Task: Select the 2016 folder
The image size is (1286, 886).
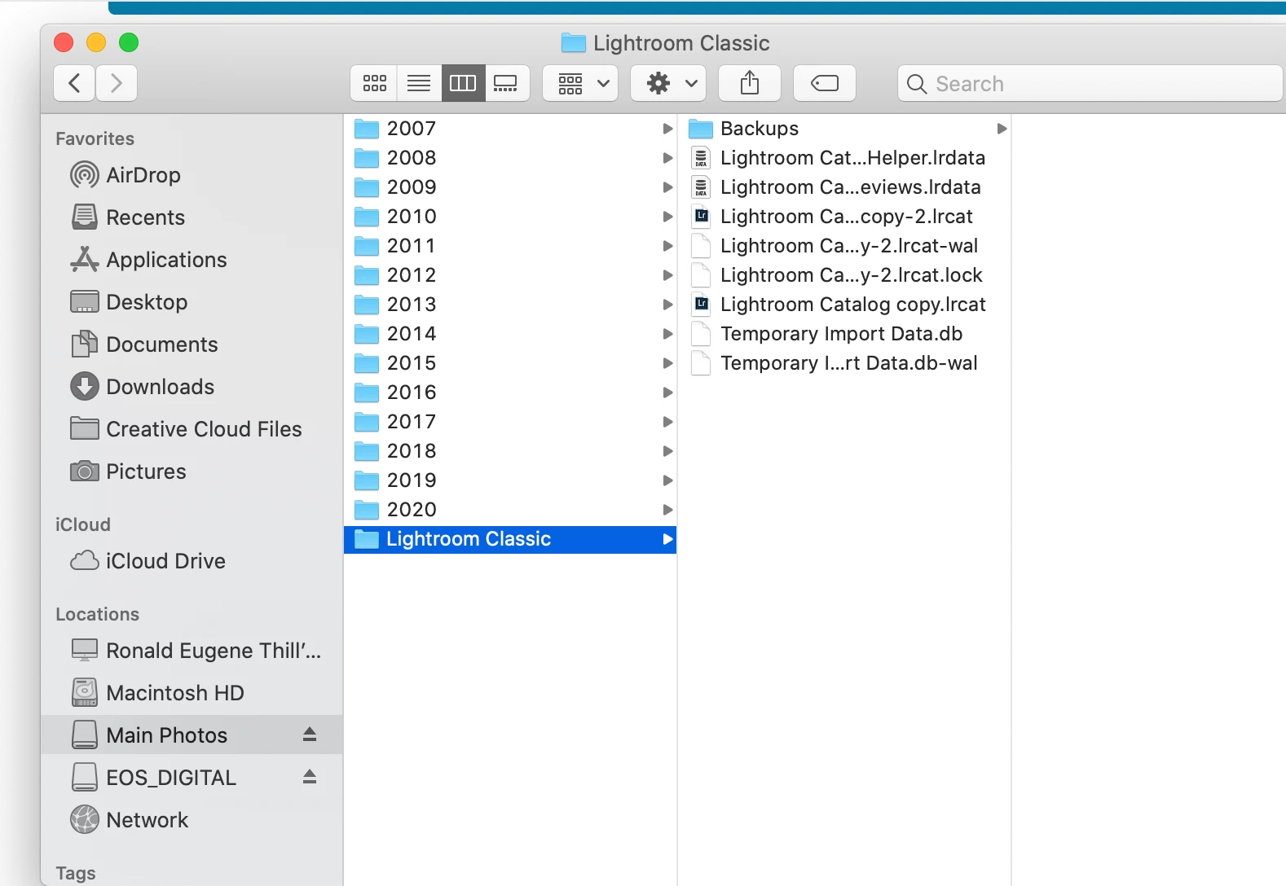Action: click(x=510, y=393)
